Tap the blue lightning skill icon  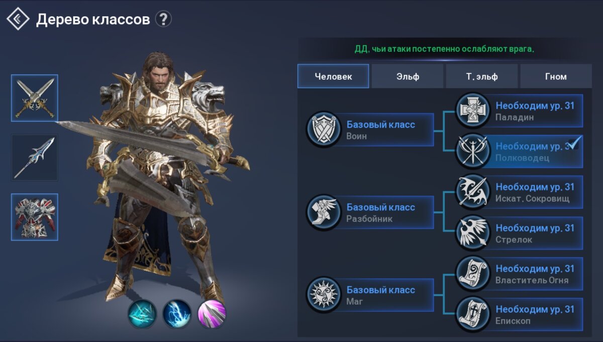[x=177, y=314]
